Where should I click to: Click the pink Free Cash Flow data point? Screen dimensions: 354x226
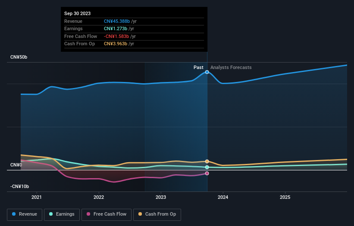pos(207,173)
